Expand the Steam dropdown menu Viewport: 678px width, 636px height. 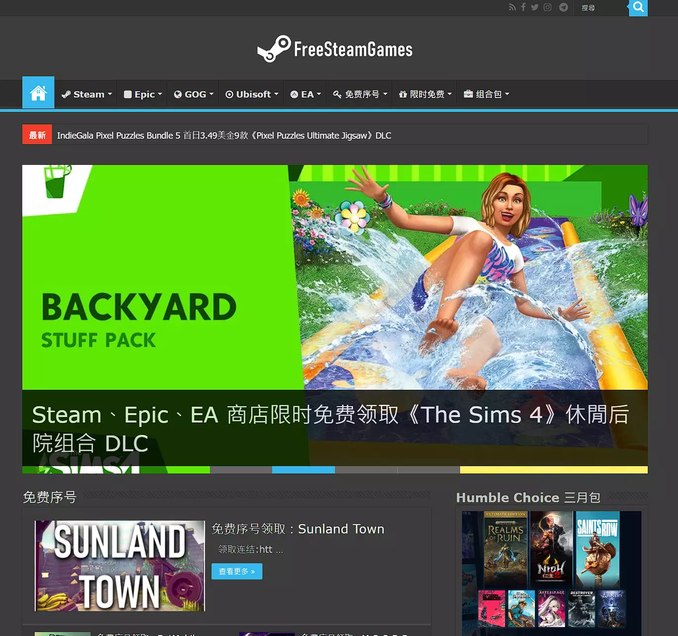point(87,94)
